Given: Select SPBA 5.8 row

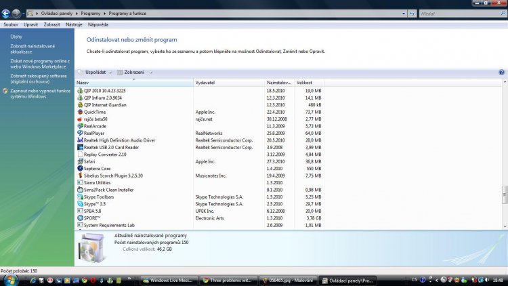Looking at the screenshot, I should point(199,211).
